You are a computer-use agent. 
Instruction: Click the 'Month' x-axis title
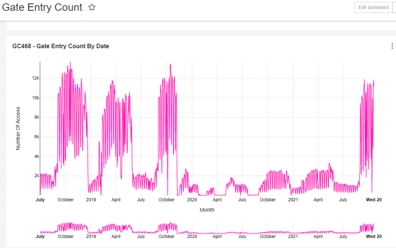207,210
